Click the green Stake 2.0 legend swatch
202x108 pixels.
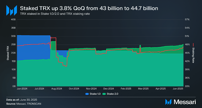[104, 94]
